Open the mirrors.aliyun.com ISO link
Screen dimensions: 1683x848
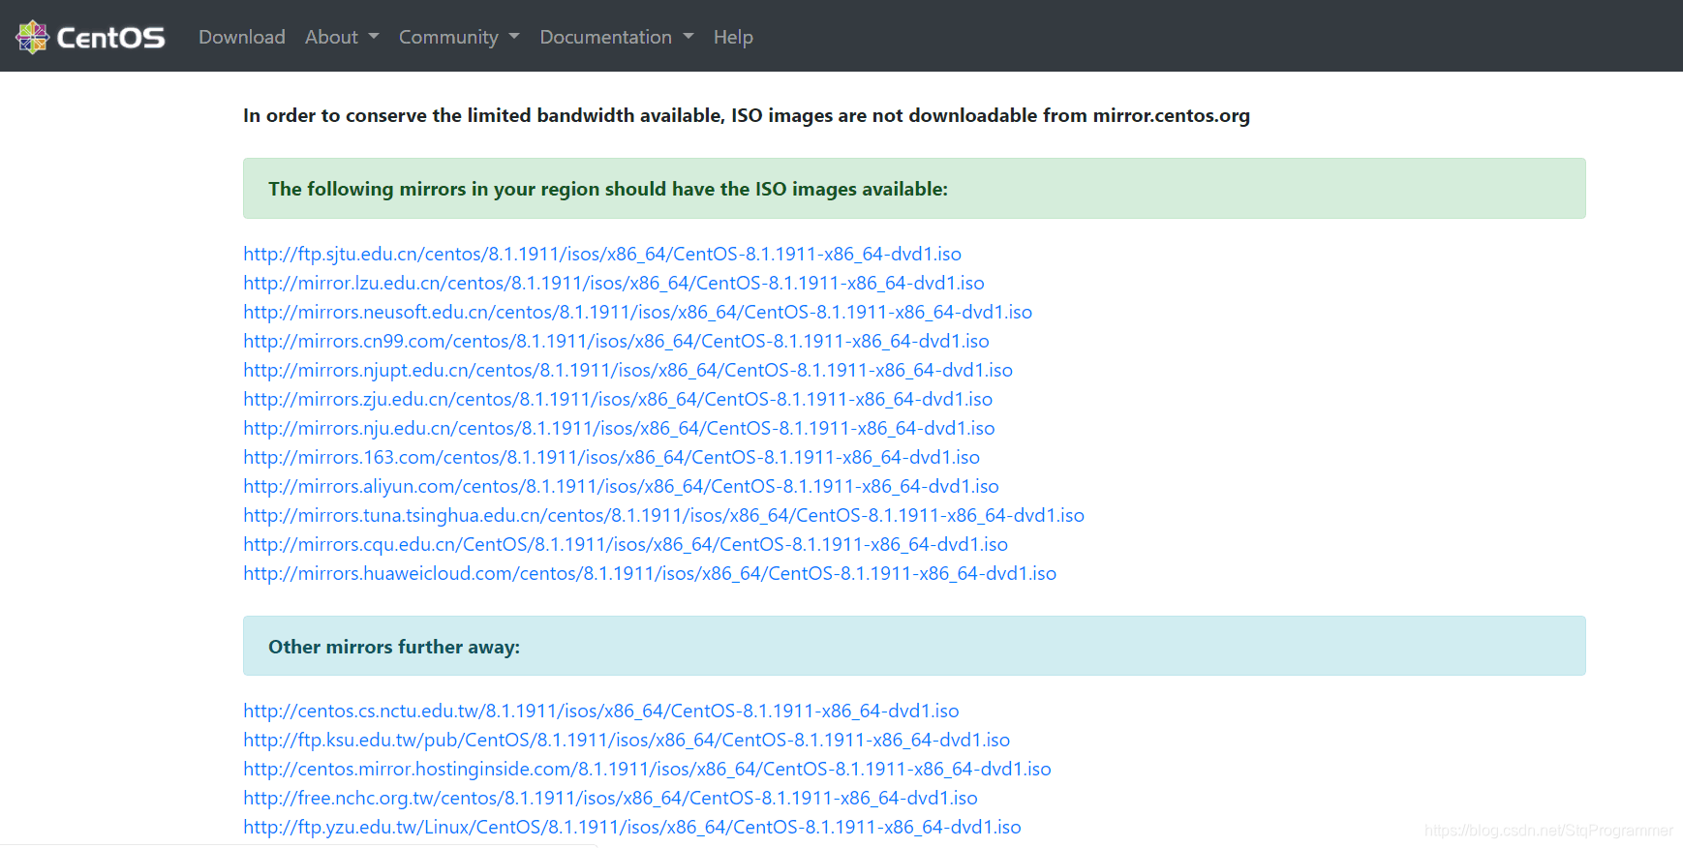(621, 486)
